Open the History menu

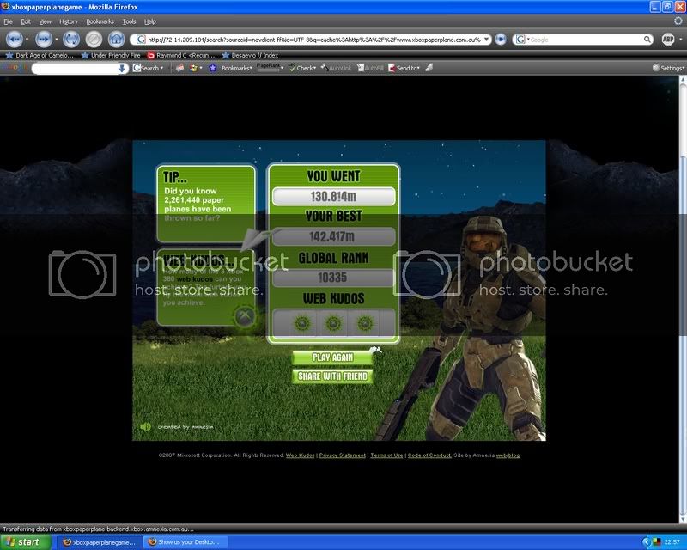tap(69, 21)
